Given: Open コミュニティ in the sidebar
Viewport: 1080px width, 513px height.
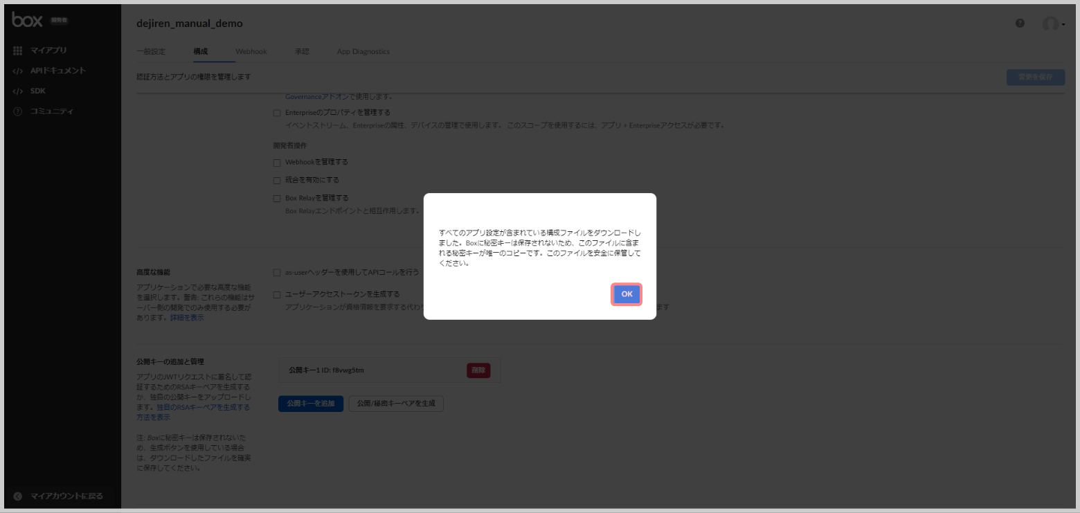Looking at the screenshot, I should point(51,111).
